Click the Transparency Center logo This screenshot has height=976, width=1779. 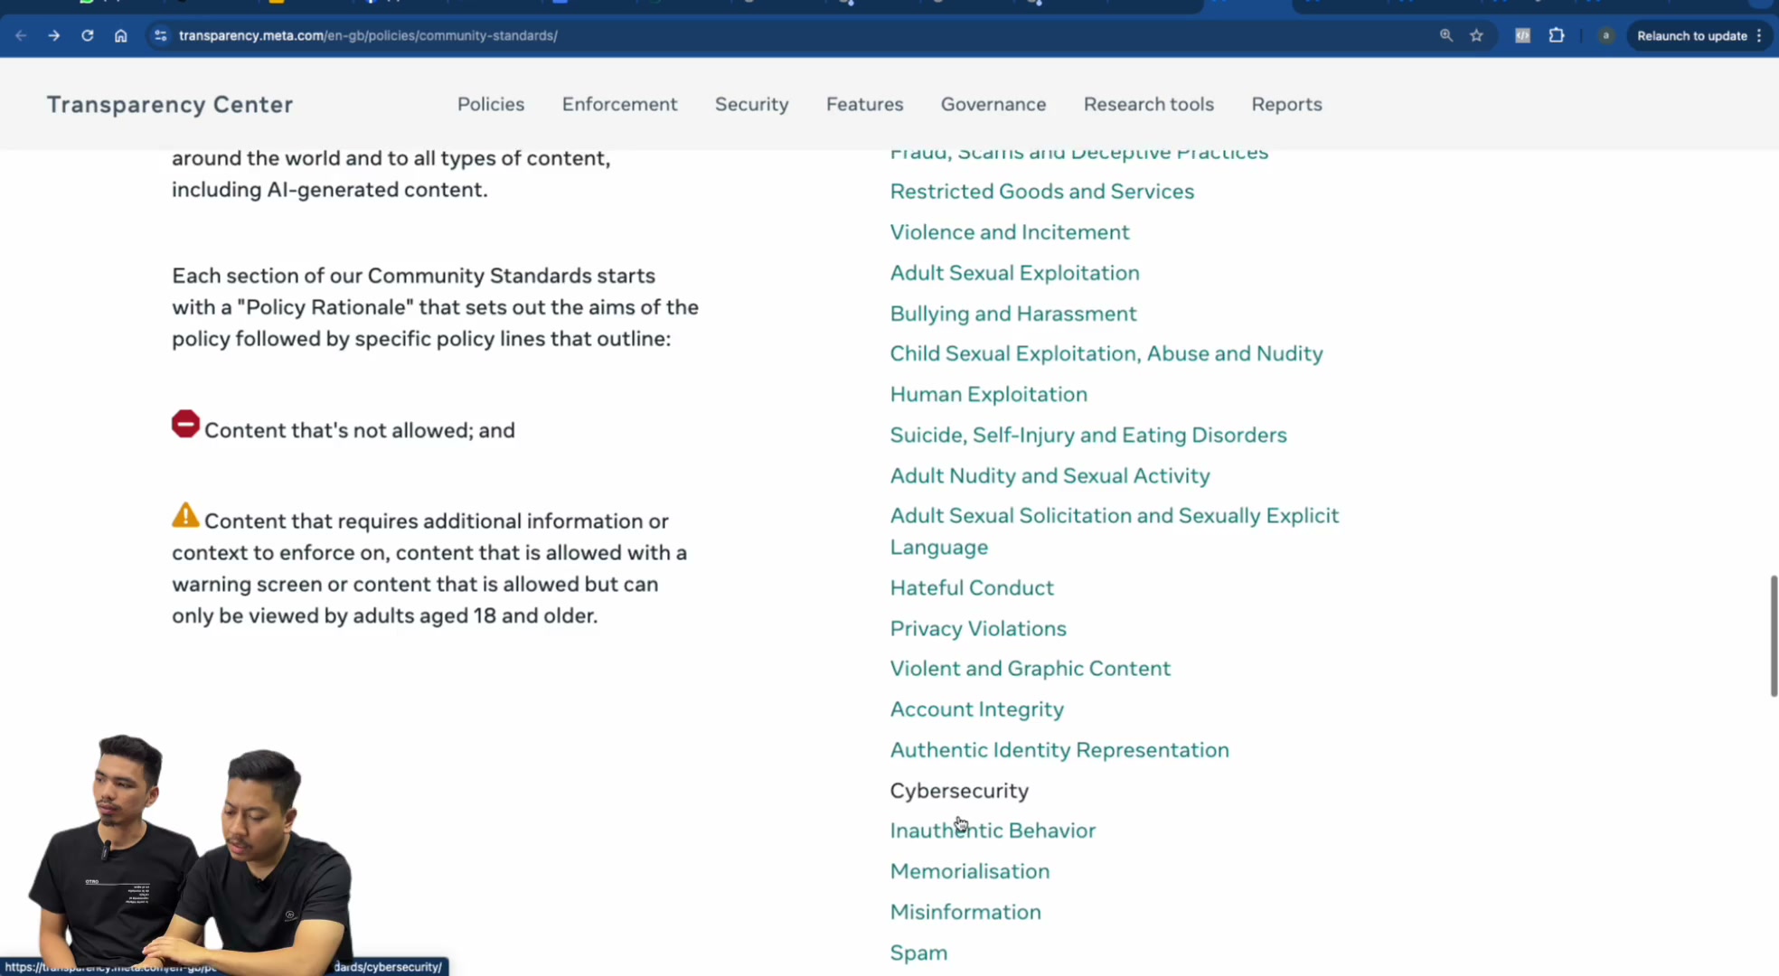tap(170, 104)
